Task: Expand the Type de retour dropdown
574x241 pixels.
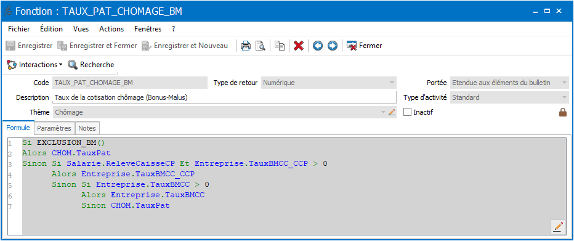Action: [x=392, y=83]
